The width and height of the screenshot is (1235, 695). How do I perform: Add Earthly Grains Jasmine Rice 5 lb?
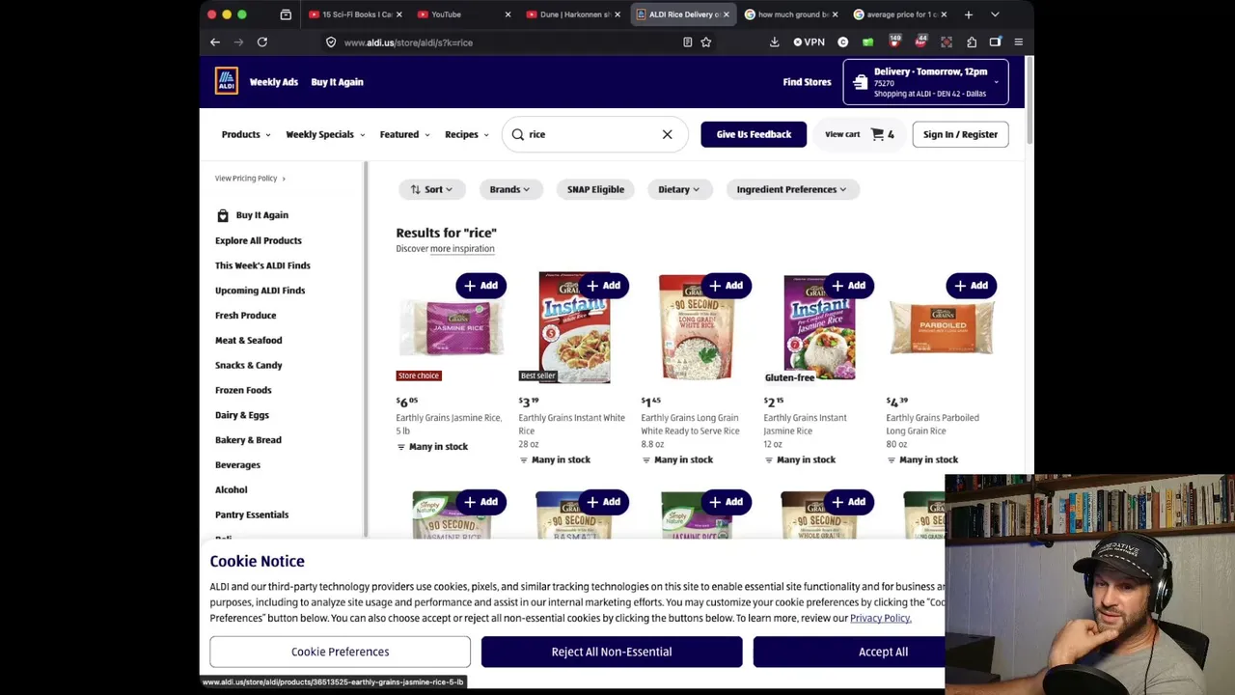click(480, 286)
